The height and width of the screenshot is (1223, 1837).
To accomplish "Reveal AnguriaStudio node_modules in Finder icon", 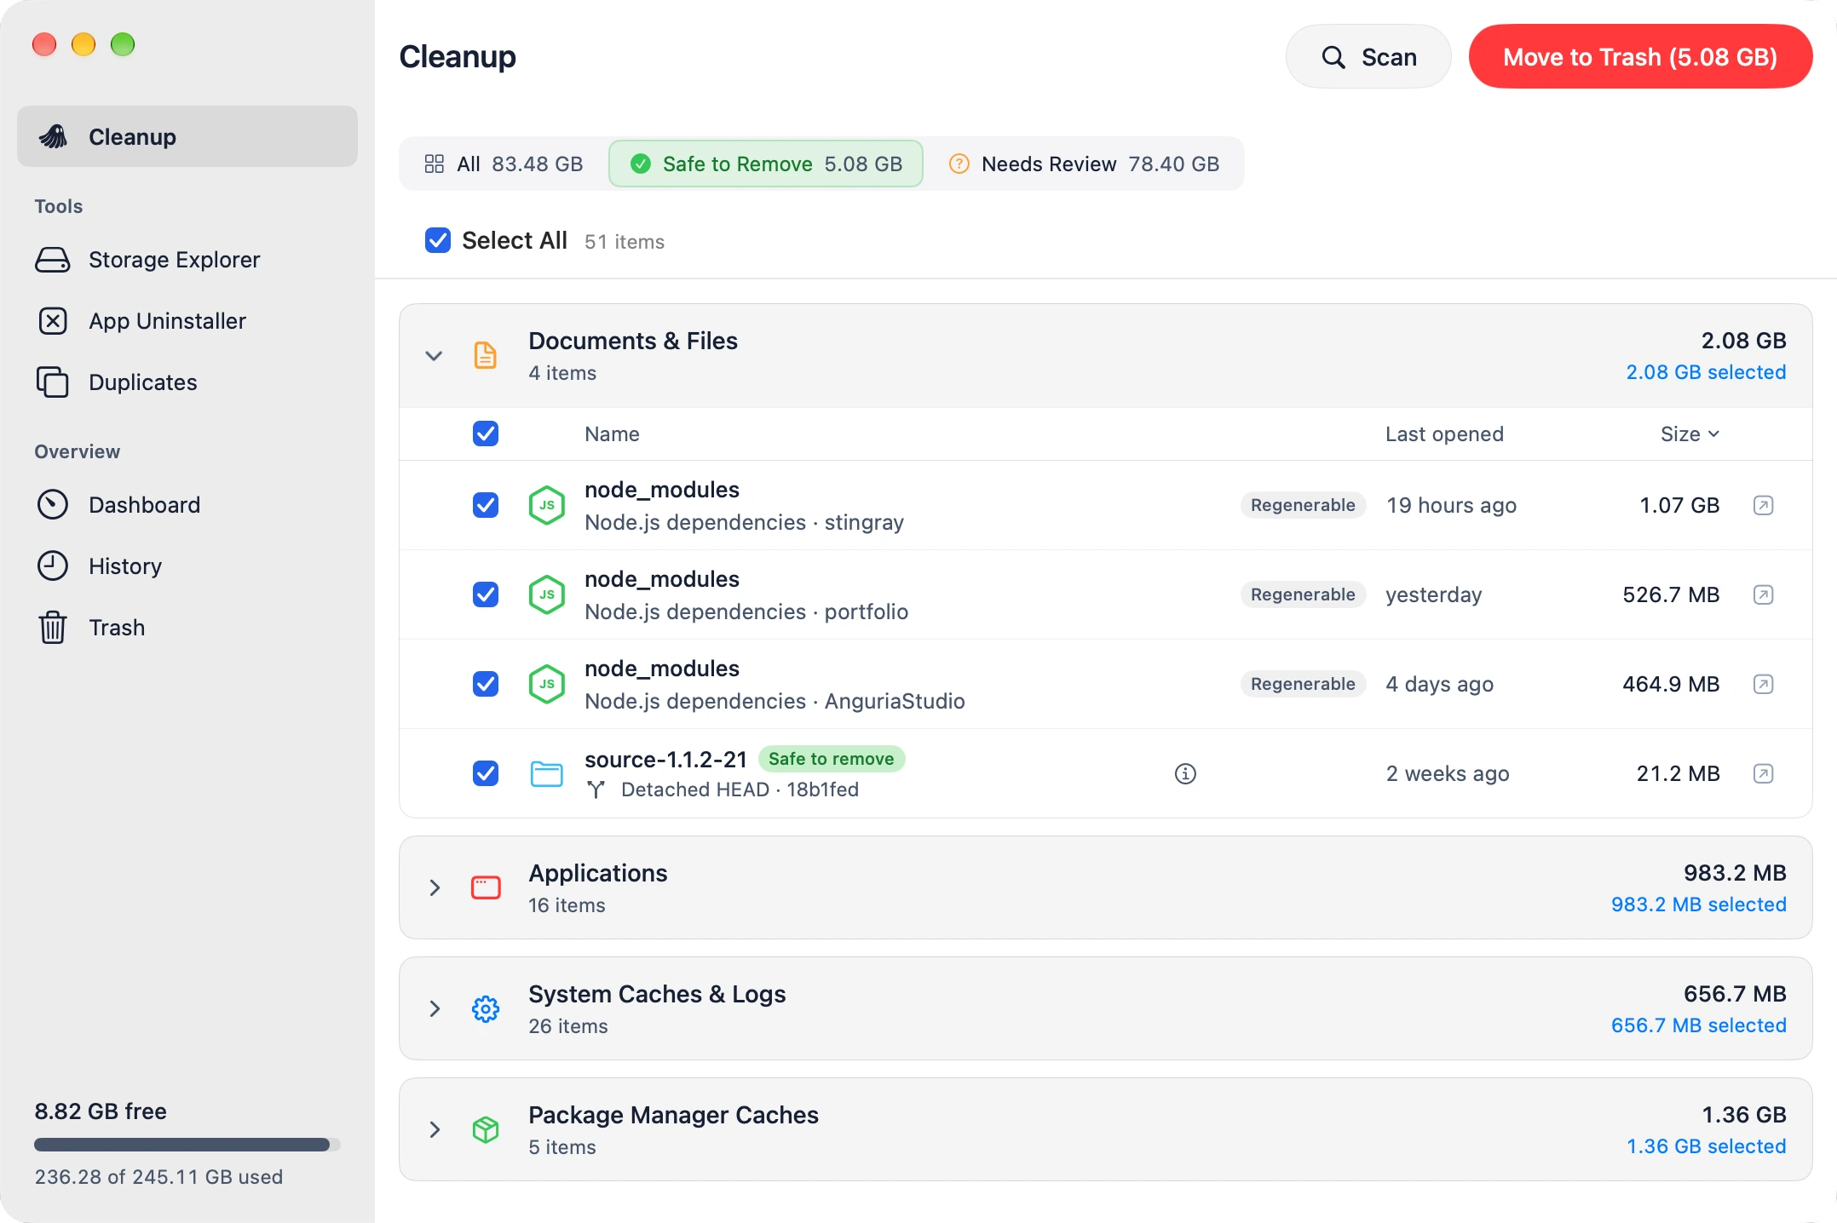I will tap(1763, 684).
